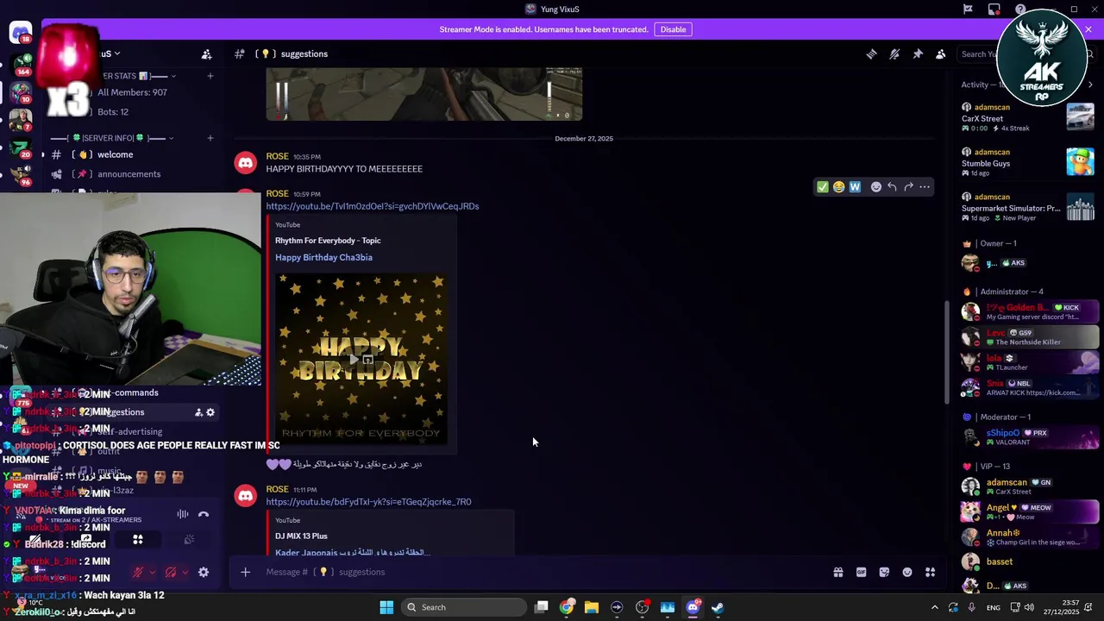Collapse the SERVER STATS category
Viewport: 1104px width, 621px height.
pyautogui.click(x=173, y=76)
